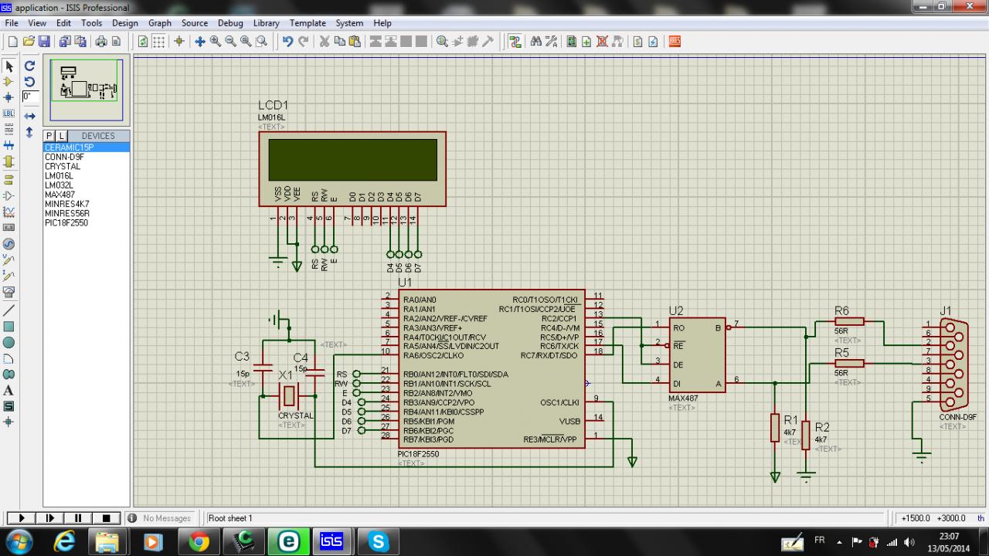Select the 2D text 'A' tool
The width and height of the screenshot is (989, 556).
coord(9,391)
